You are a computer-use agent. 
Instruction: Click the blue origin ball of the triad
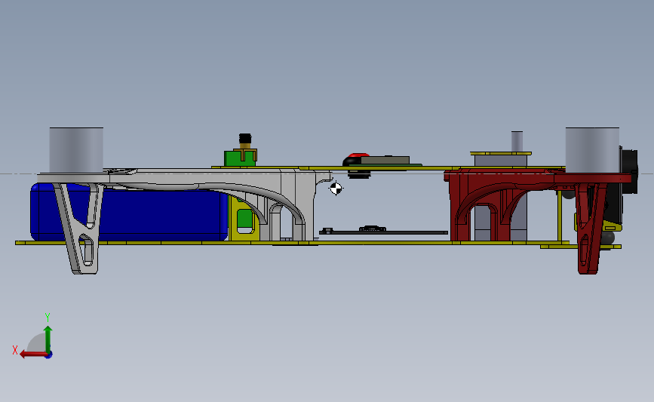pyautogui.click(x=49, y=355)
